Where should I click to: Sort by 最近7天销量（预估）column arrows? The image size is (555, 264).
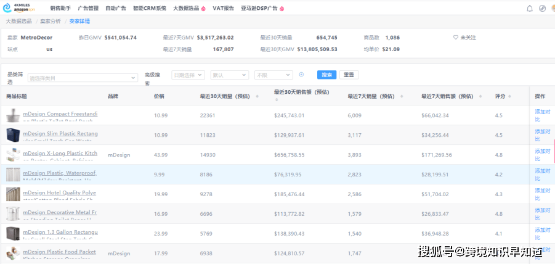402,96
